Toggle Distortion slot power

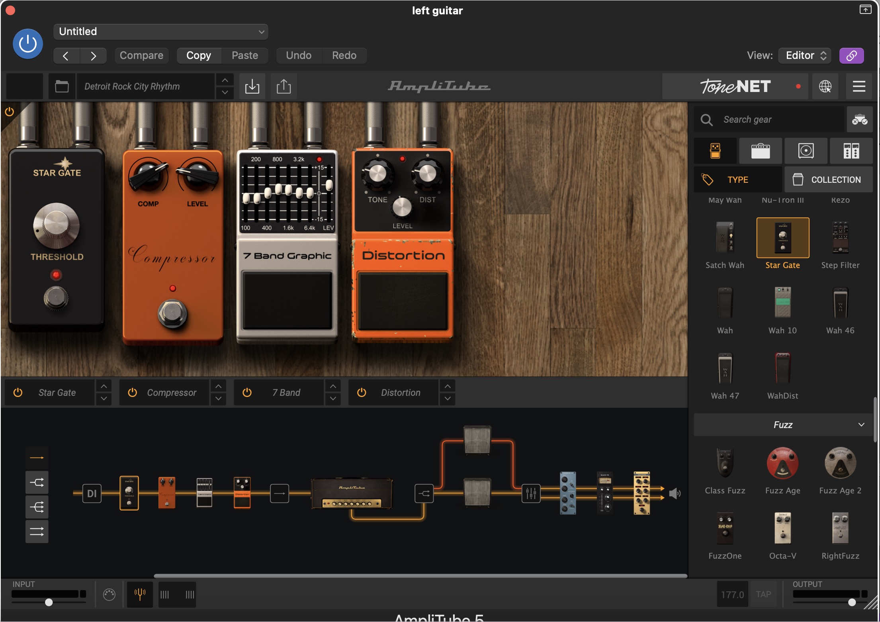coord(362,393)
